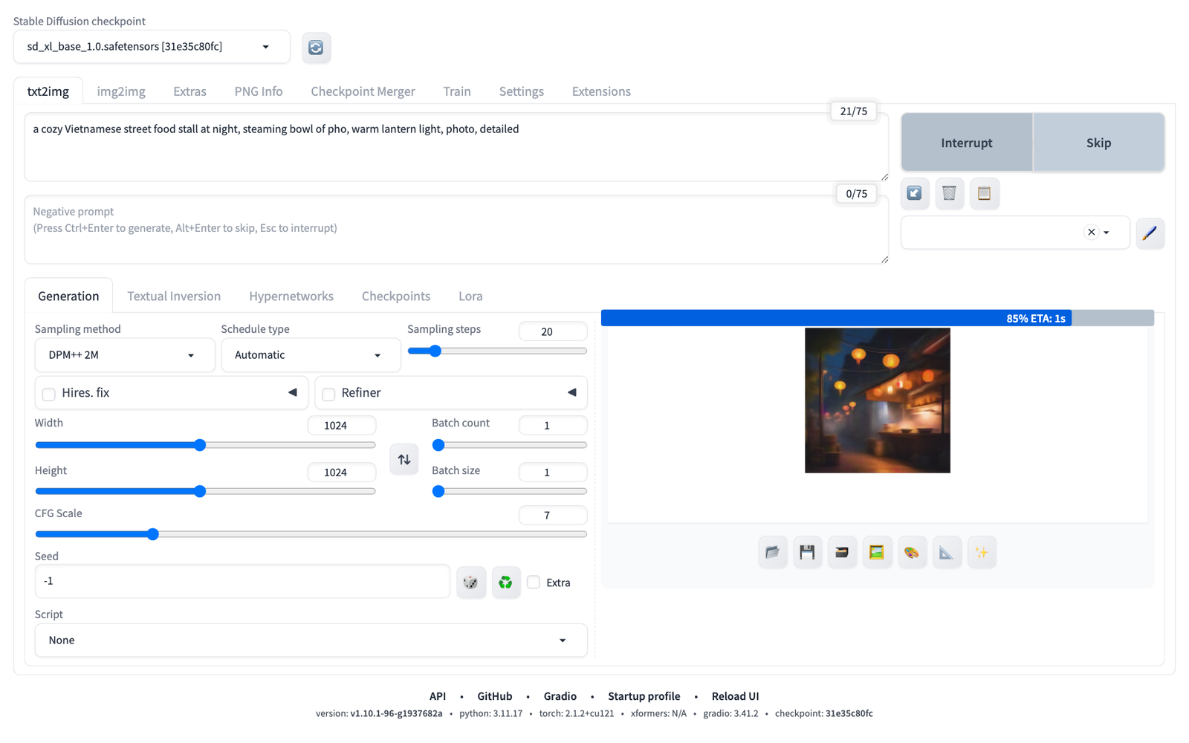Edit styles with the pencil icon
This screenshot has height=743, width=1189.
1150,233
